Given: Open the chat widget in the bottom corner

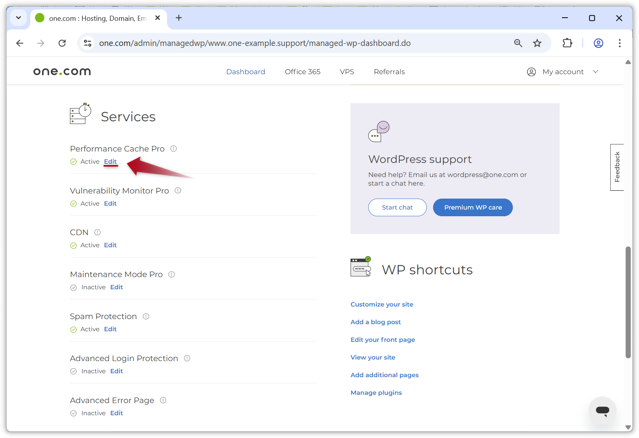Looking at the screenshot, I should [x=602, y=411].
